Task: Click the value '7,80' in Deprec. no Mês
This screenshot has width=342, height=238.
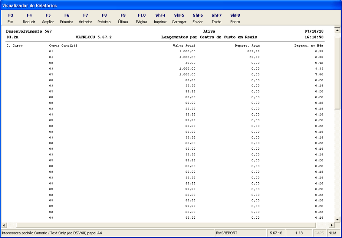Action: pos(319,74)
